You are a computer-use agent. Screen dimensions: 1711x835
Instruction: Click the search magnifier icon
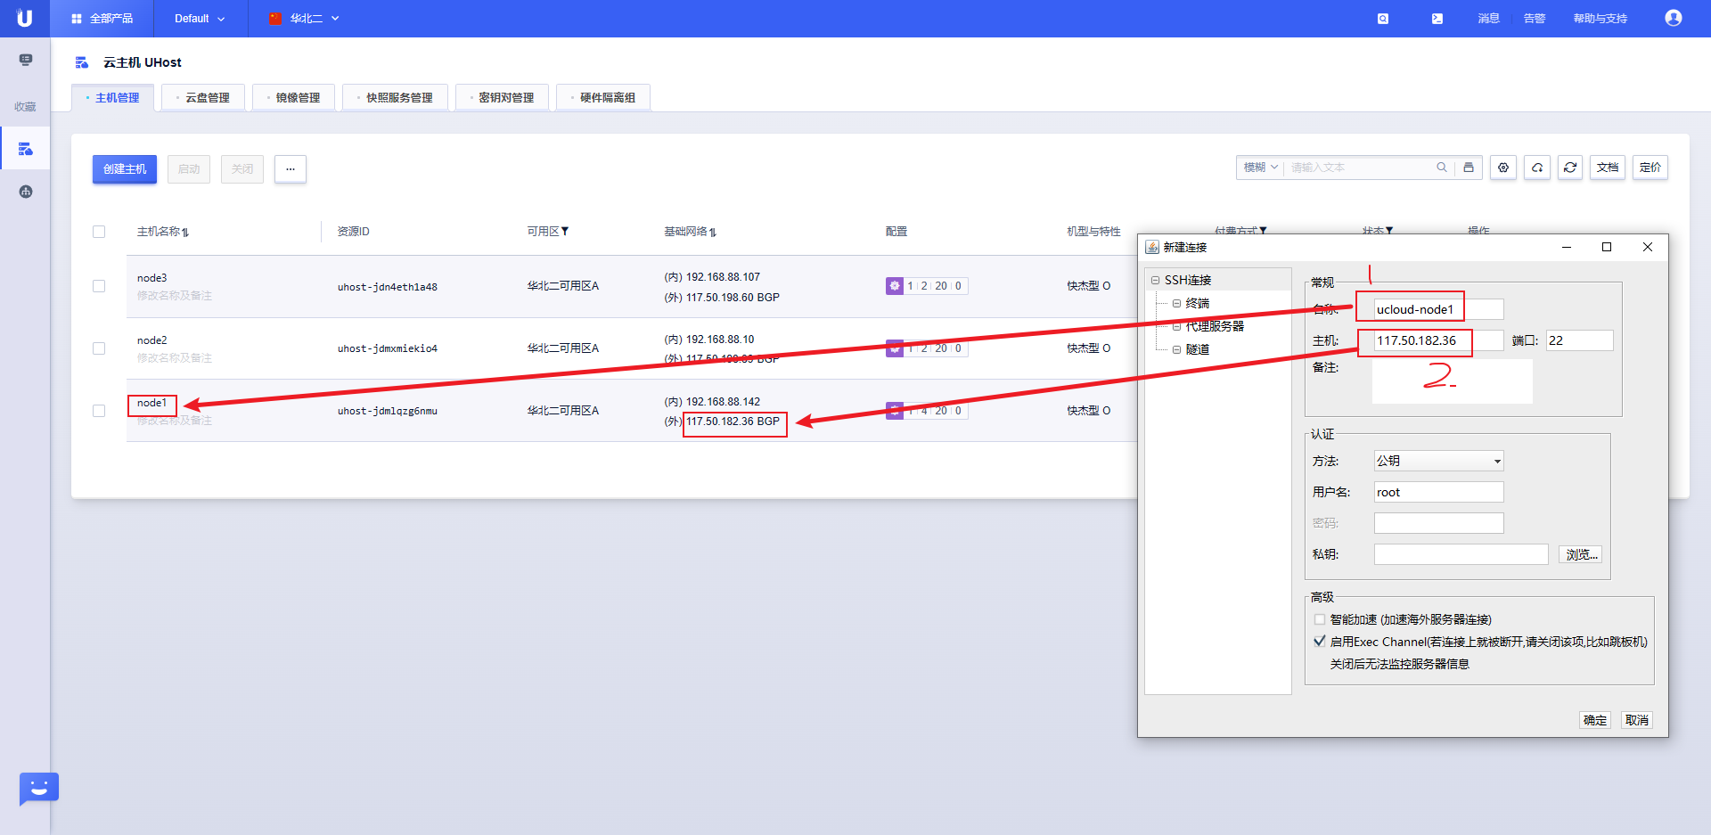[1442, 168]
